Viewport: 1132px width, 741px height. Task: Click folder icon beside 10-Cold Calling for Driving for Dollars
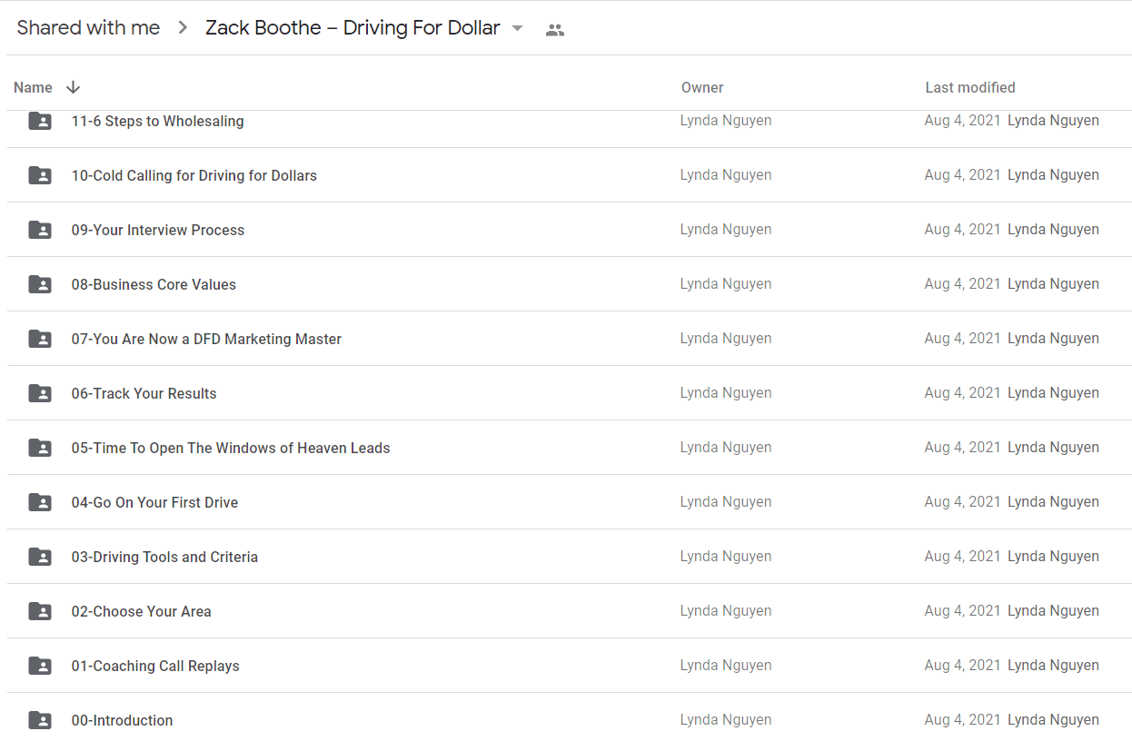click(x=40, y=175)
